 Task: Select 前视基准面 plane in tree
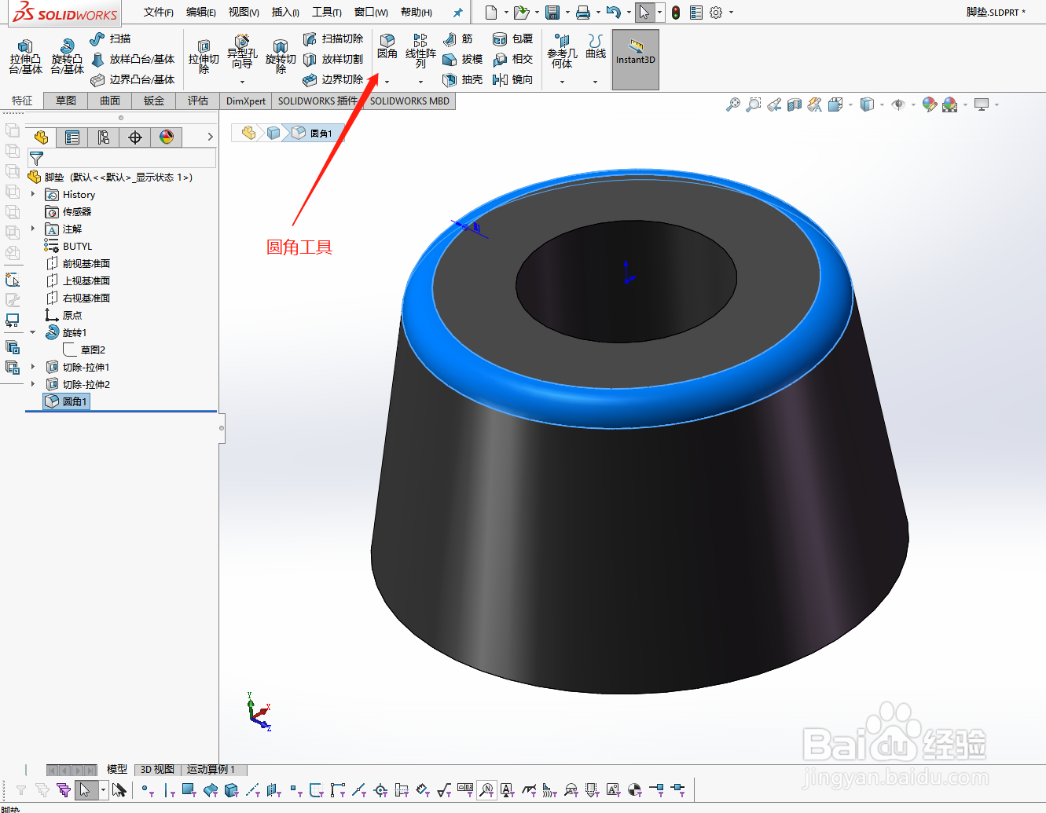[x=78, y=263]
